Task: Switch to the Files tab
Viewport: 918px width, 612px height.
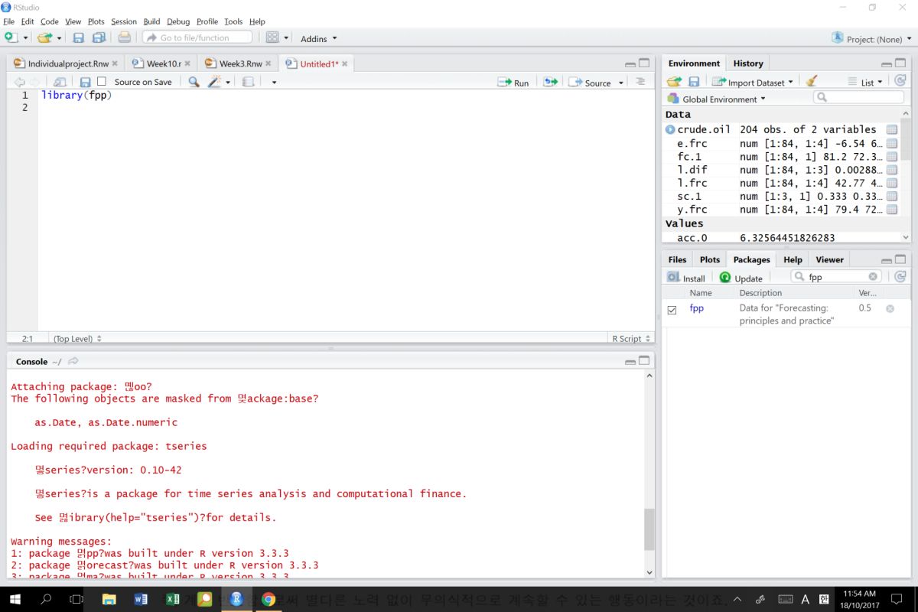Action: [677, 259]
